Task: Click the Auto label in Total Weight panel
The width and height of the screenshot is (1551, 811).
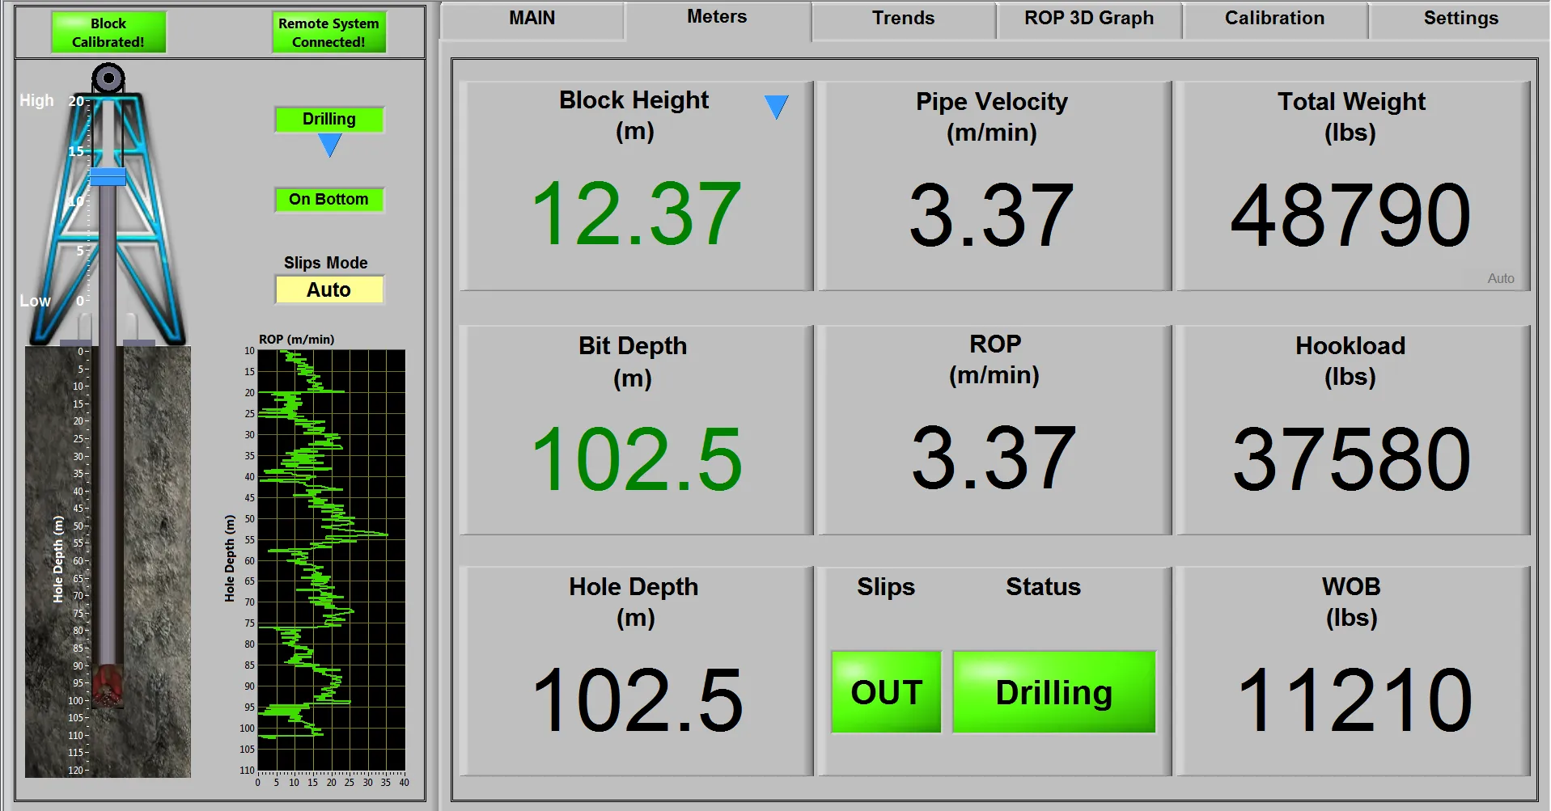Action: pyautogui.click(x=1500, y=278)
